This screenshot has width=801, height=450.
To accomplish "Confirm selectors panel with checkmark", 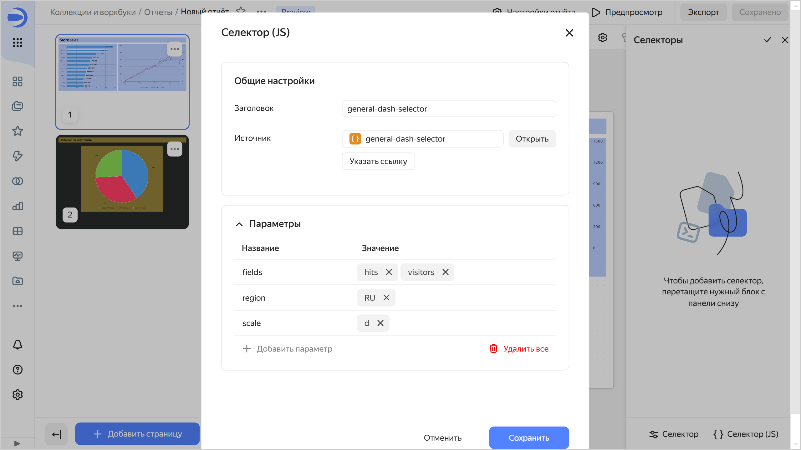I will point(767,40).
